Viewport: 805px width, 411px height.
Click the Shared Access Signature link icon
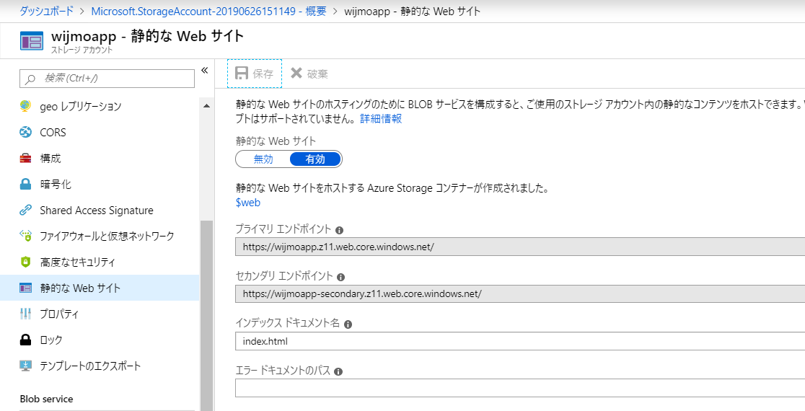25,211
